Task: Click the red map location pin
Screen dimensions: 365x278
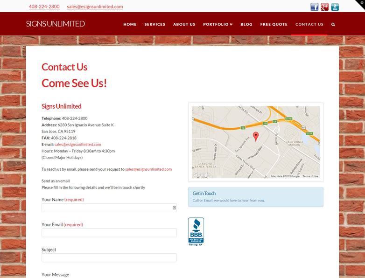Action: (x=255, y=136)
